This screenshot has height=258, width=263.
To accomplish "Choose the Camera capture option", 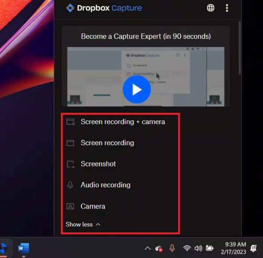I will click(93, 206).
